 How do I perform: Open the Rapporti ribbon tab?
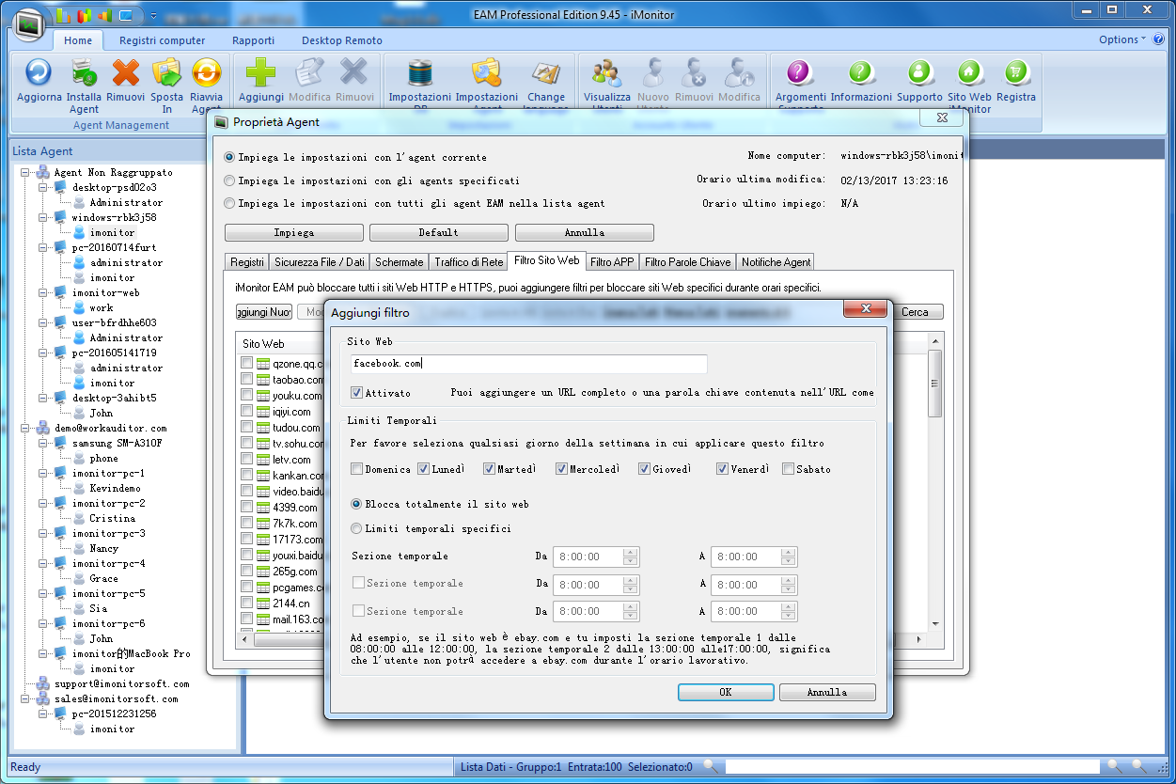coord(253,40)
